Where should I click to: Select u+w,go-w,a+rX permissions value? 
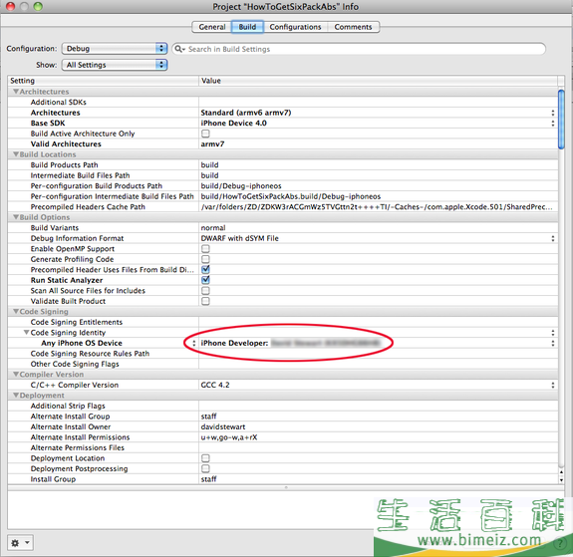[229, 437]
